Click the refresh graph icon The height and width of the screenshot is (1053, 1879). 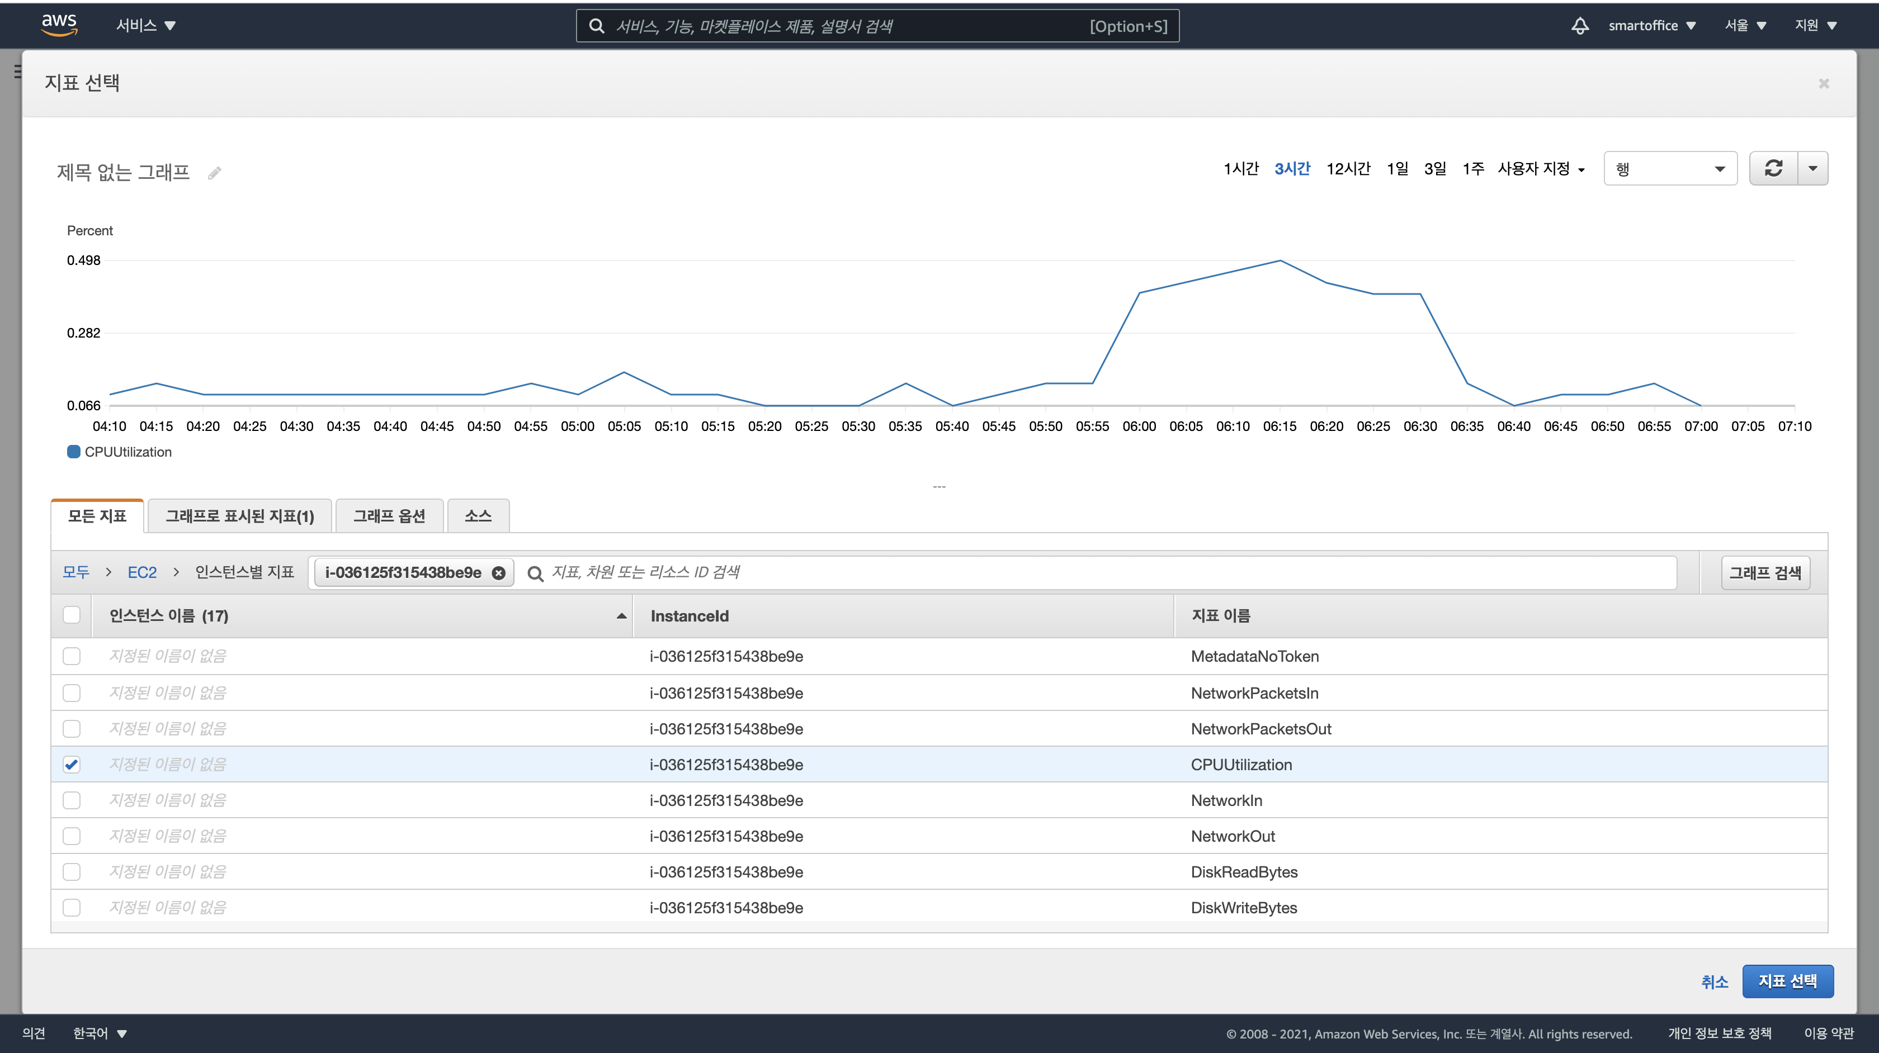click(x=1773, y=168)
